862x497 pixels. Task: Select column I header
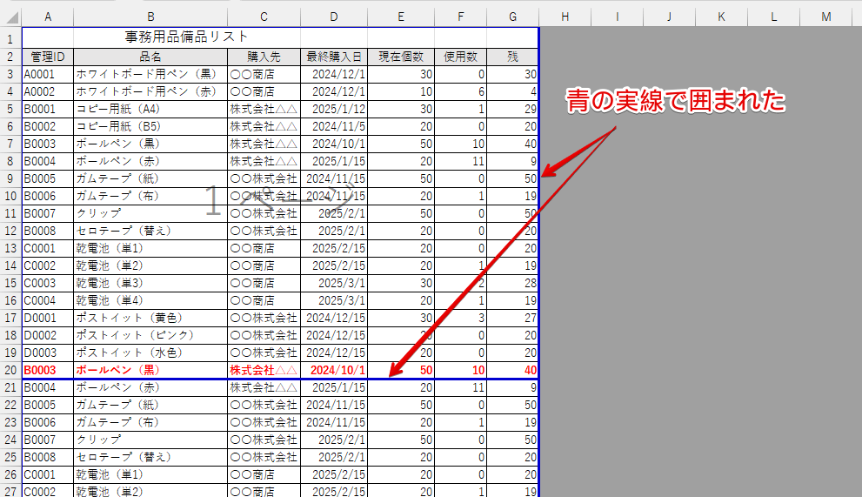click(618, 17)
